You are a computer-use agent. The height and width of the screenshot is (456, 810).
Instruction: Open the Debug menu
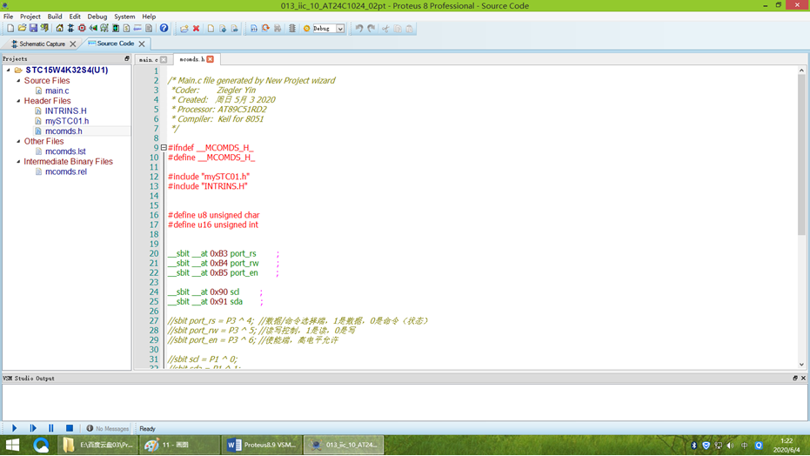(x=97, y=17)
